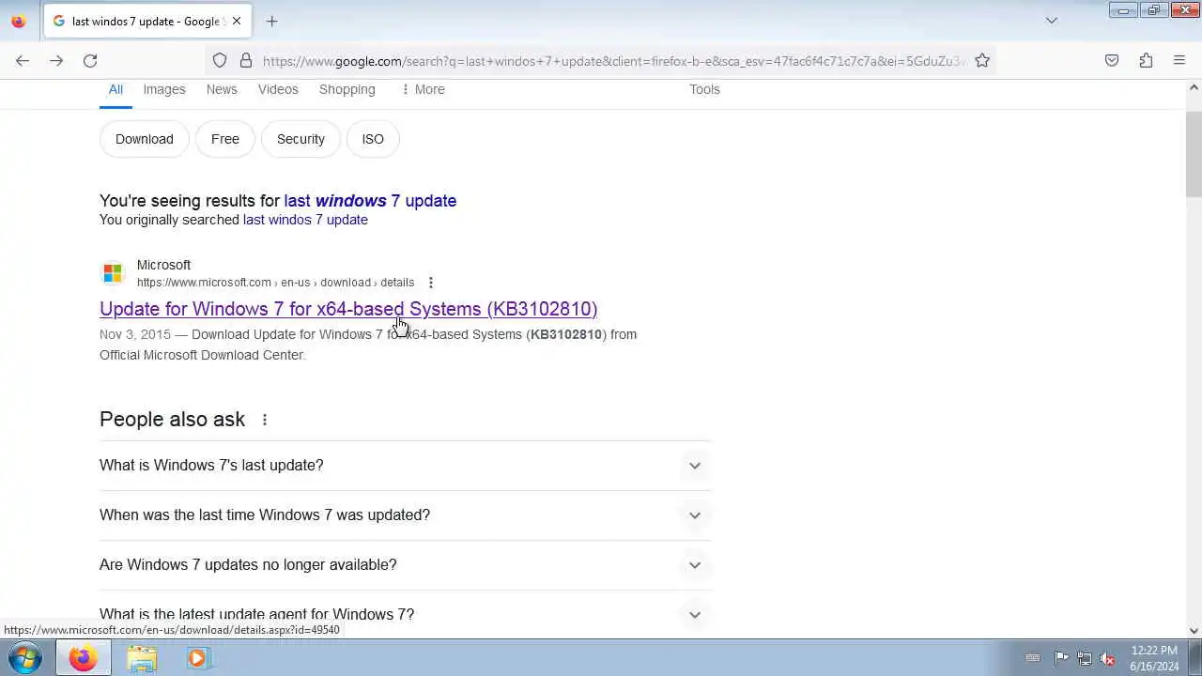Viewport: 1202px width, 676px height.
Task: Switch to the Images tab
Action: click(x=164, y=89)
